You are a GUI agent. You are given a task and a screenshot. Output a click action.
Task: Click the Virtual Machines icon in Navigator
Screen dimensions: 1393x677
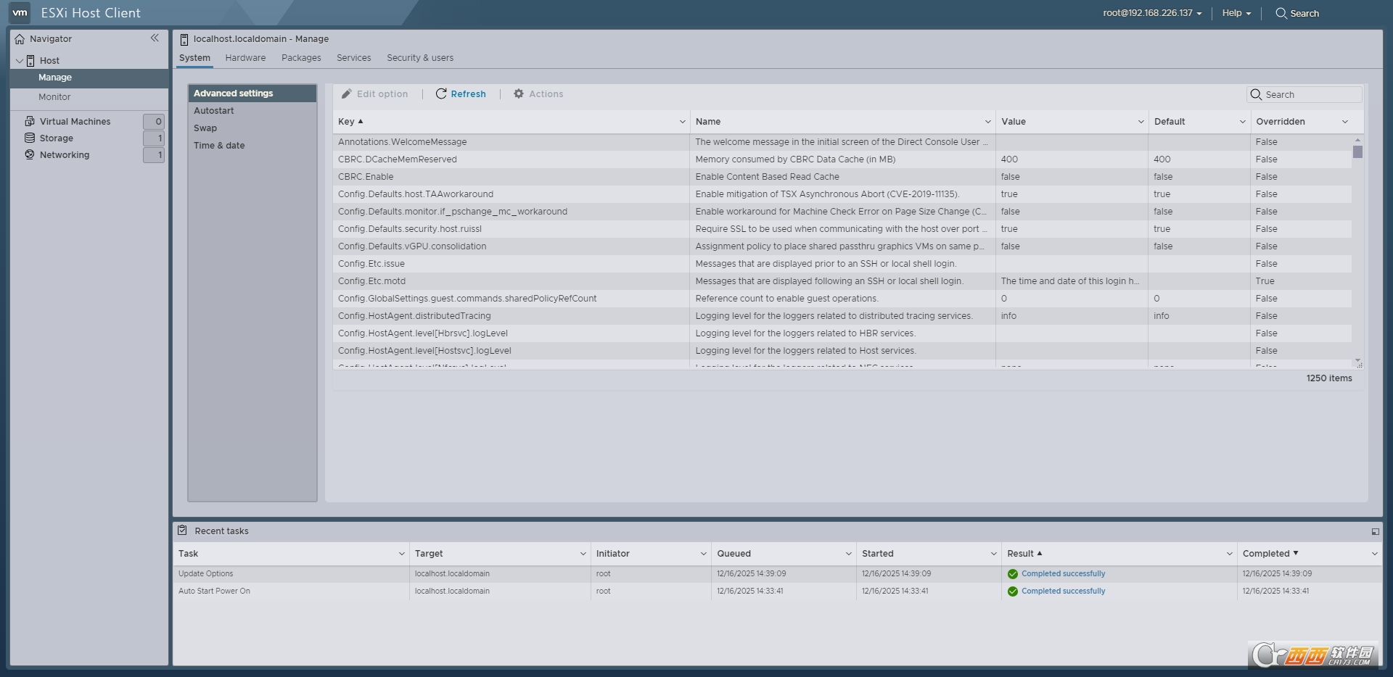pos(30,121)
